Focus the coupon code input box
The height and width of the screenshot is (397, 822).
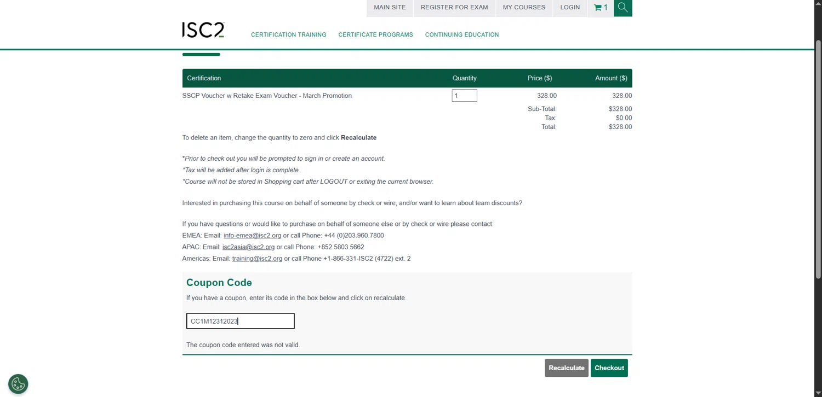click(240, 321)
